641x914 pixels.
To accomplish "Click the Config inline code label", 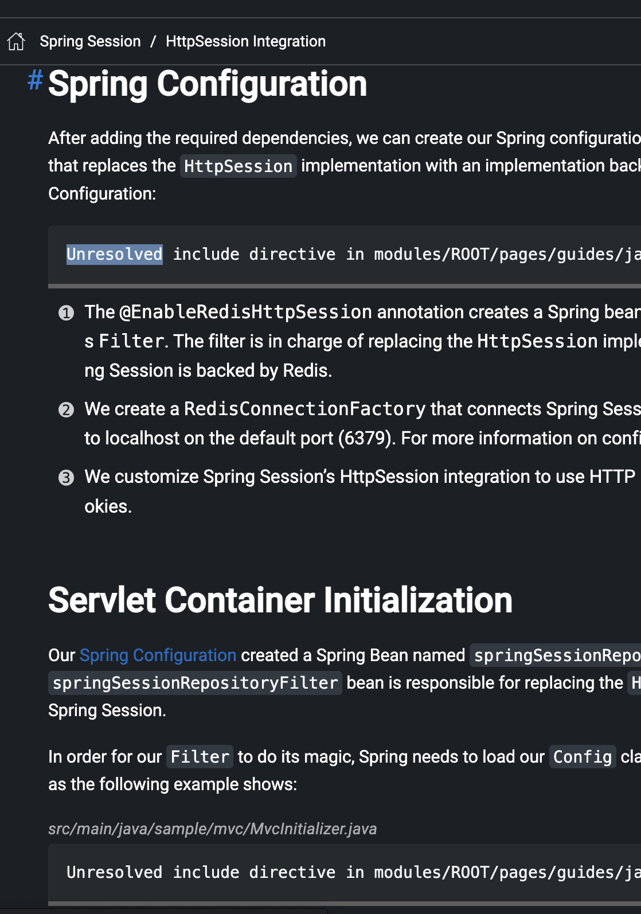I will click(x=582, y=756).
